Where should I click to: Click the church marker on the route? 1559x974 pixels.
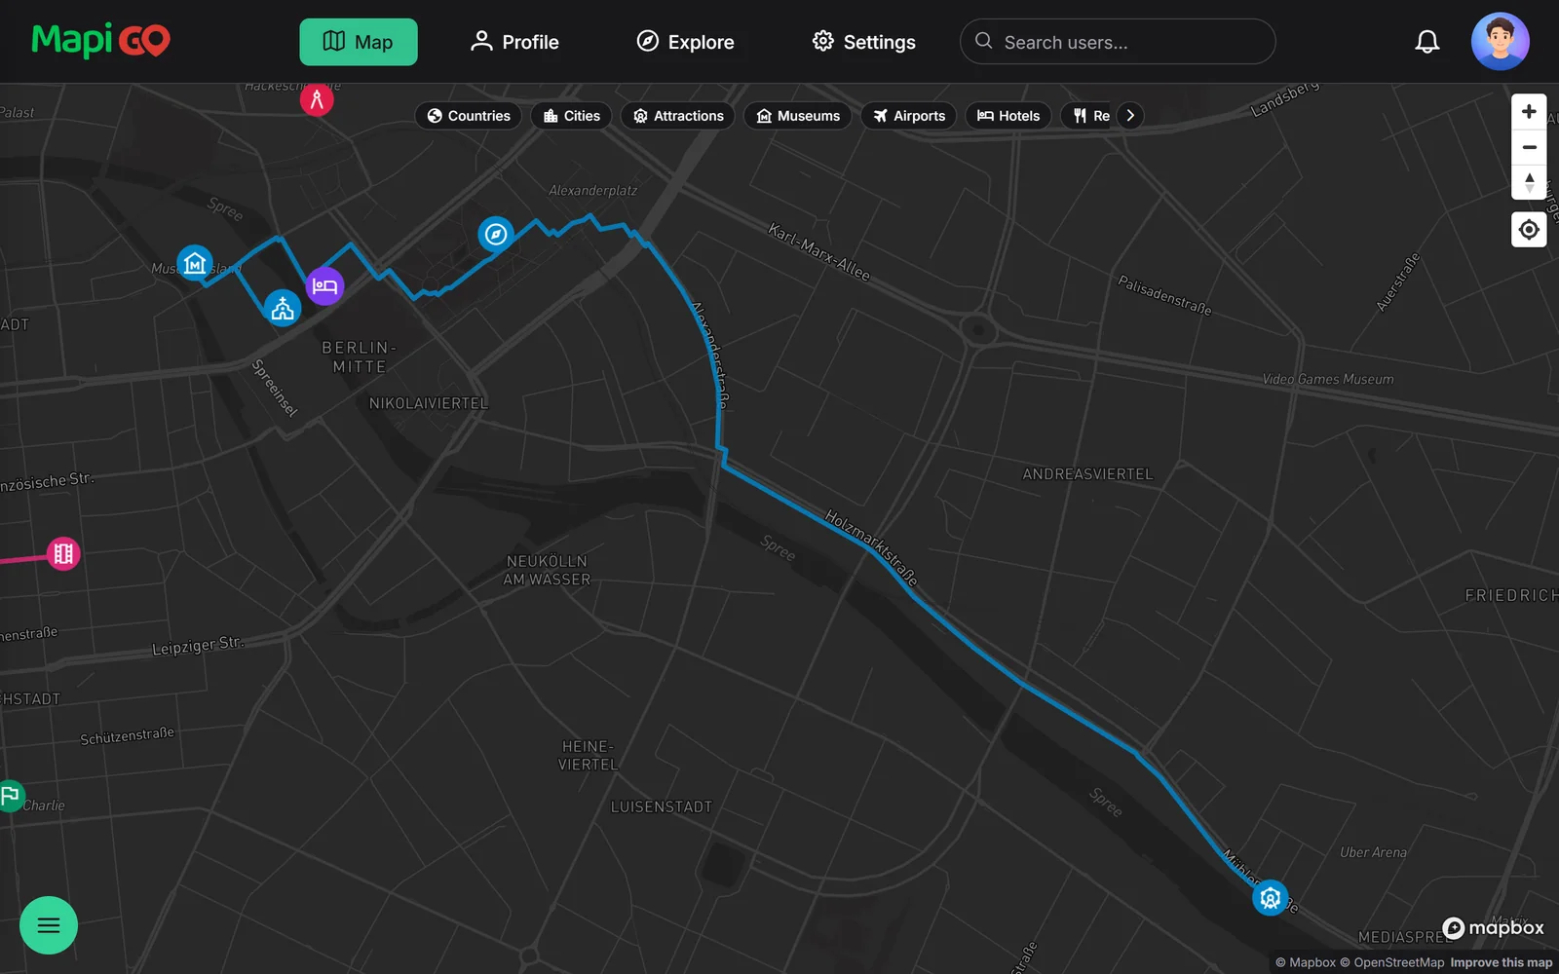tap(283, 309)
